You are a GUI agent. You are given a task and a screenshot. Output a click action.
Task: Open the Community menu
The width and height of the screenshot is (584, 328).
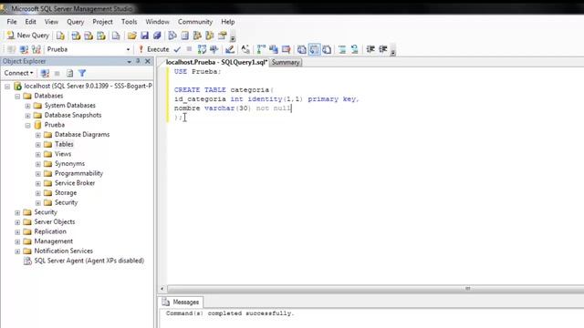tap(194, 22)
